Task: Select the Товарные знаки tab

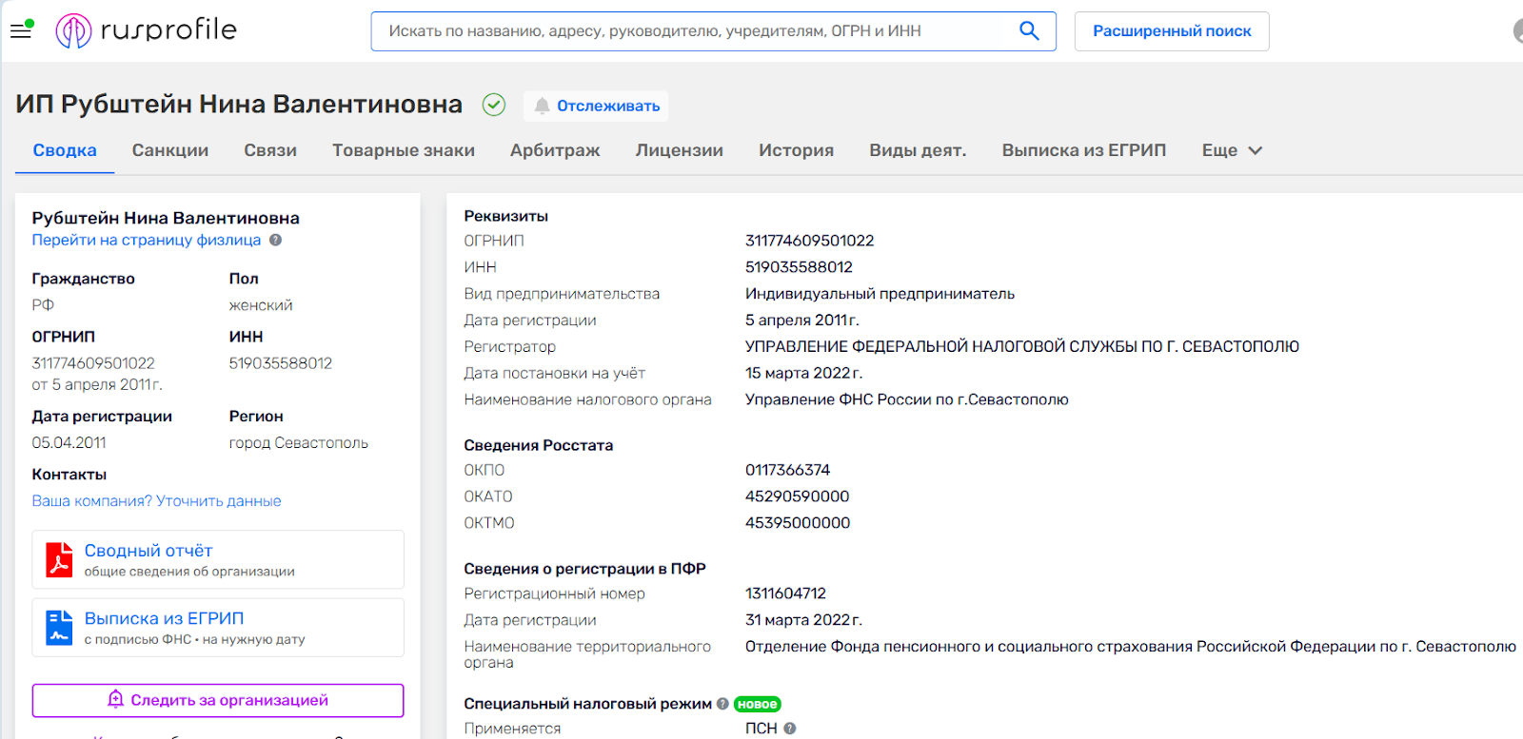Action: [x=404, y=150]
